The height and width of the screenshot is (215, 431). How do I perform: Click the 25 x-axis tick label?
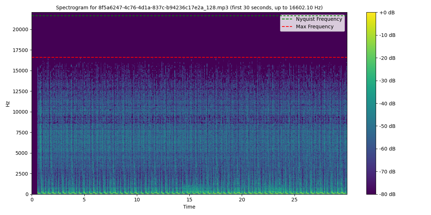(295, 200)
